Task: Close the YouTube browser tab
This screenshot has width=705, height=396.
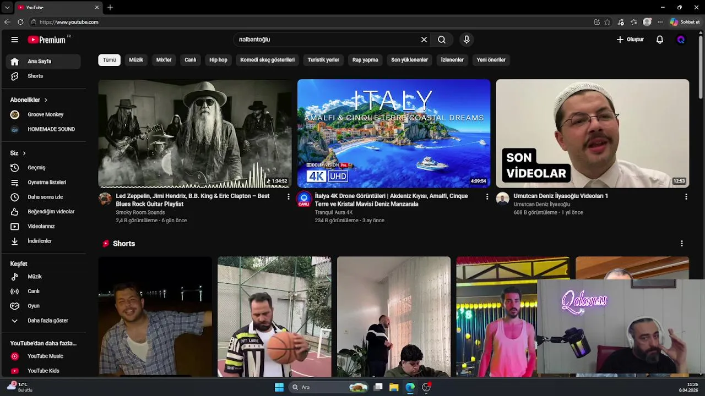Action: tap(97, 7)
